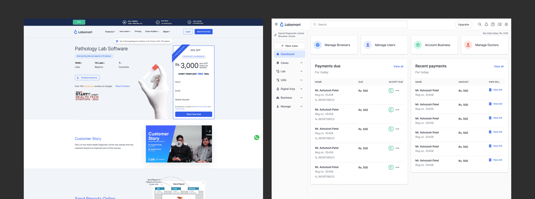The height and width of the screenshot is (199, 535).
Task: Click the 'Pathology Lab Software' heading
Action: (x=101, y=49)
